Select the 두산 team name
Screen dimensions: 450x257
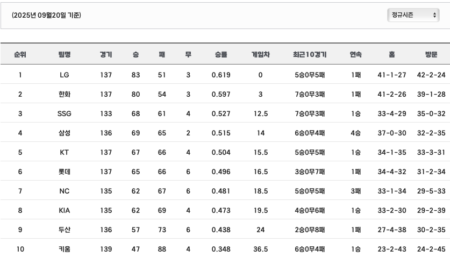coord(65,230)
